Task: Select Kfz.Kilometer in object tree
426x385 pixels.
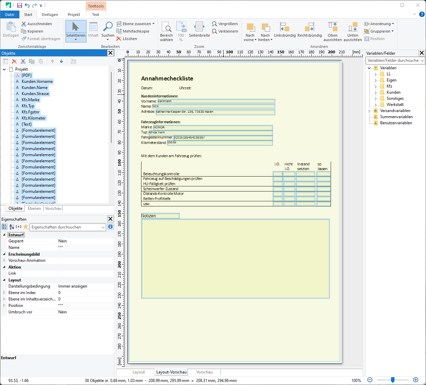Action: click(34, 118)
